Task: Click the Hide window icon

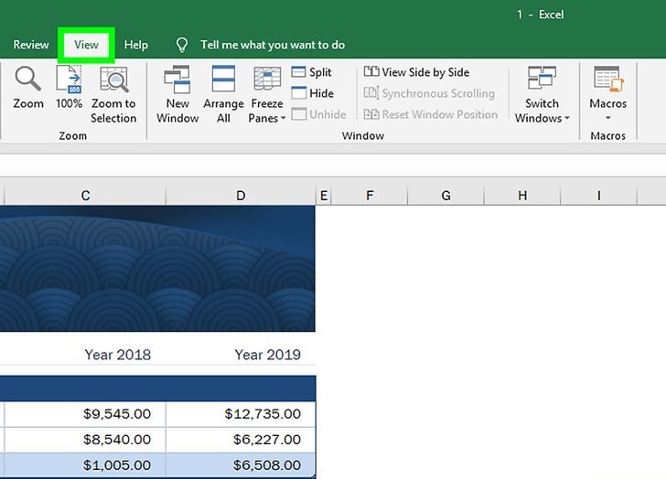Action: tap(299, 93)
